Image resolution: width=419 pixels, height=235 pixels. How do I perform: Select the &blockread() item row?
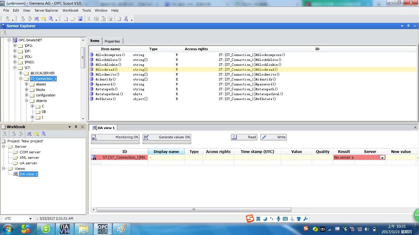[253, 69]
